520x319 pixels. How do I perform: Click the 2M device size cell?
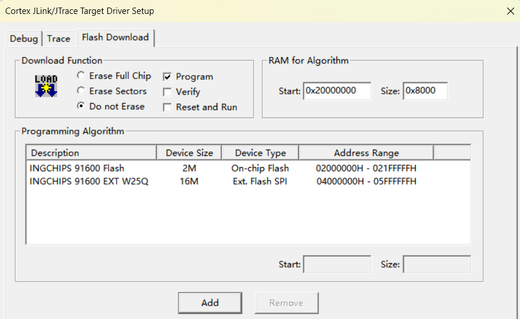[x=189, y=168]
